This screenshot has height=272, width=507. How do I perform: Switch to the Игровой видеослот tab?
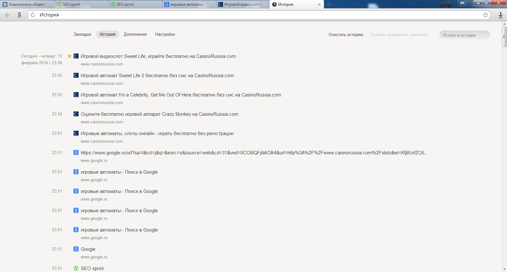point(243,4)
